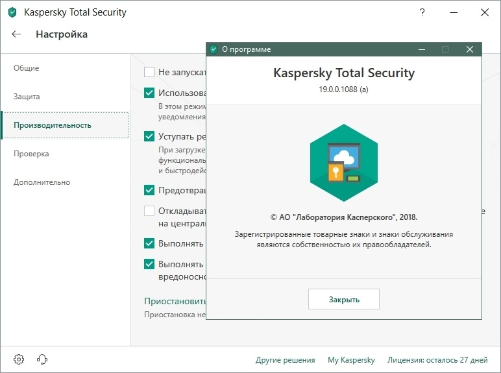This screenshot has height=373, width=501.
Task: Close the main Kaspersky Total Security window
Action: coord(485,12)
